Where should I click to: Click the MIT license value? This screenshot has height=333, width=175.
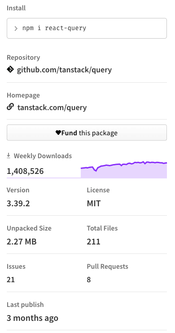[x=93, y=203]
